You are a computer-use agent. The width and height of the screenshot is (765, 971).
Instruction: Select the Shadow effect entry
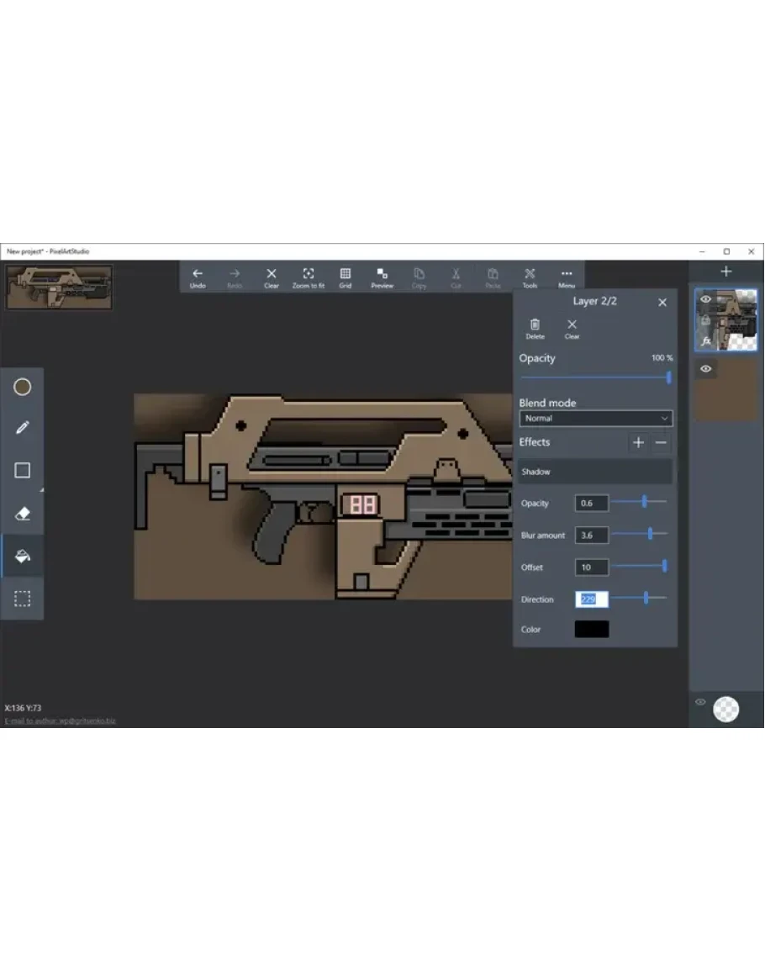coord(595,472)
